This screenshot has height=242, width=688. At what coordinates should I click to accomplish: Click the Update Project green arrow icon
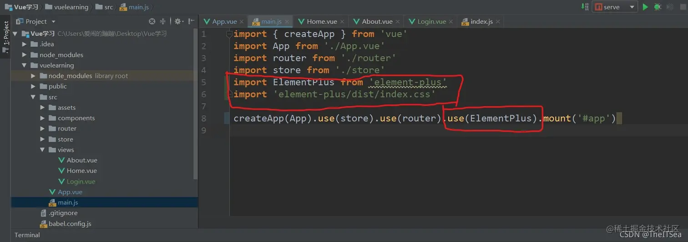(585, 7)
